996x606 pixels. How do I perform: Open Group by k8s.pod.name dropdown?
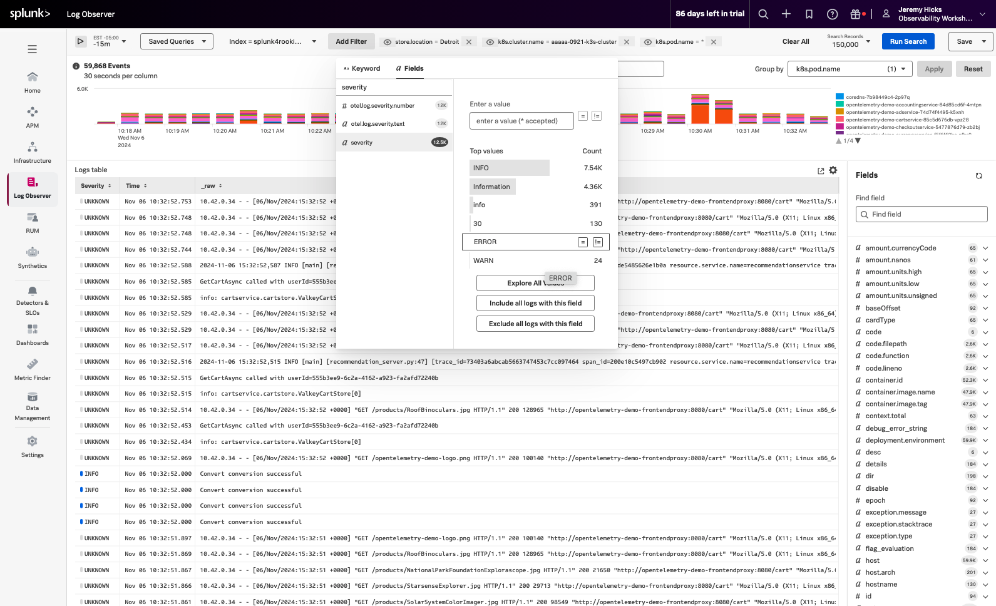(850, 69)
